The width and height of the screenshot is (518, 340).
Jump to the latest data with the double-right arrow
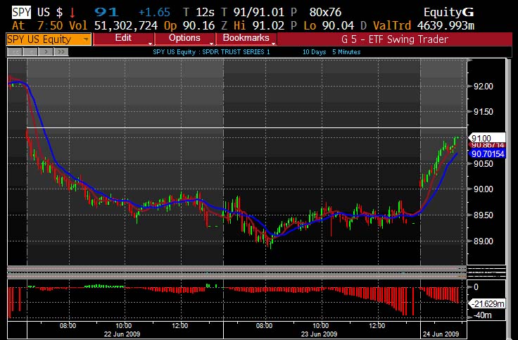(61, 52)
